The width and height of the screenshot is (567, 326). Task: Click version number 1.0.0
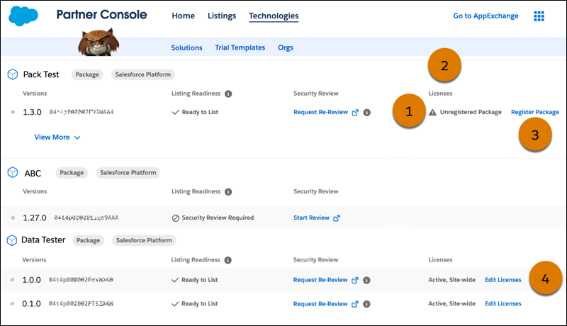point(31,280)
